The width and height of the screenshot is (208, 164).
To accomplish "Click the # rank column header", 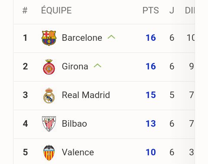I will (x=25, y=10).
